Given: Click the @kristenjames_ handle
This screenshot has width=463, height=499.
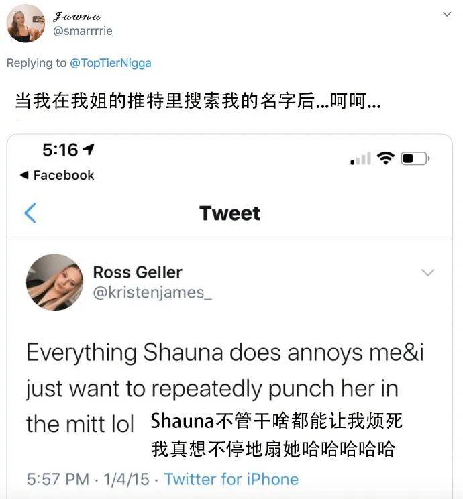Looking at the screenshot, I should click(152, 293).
